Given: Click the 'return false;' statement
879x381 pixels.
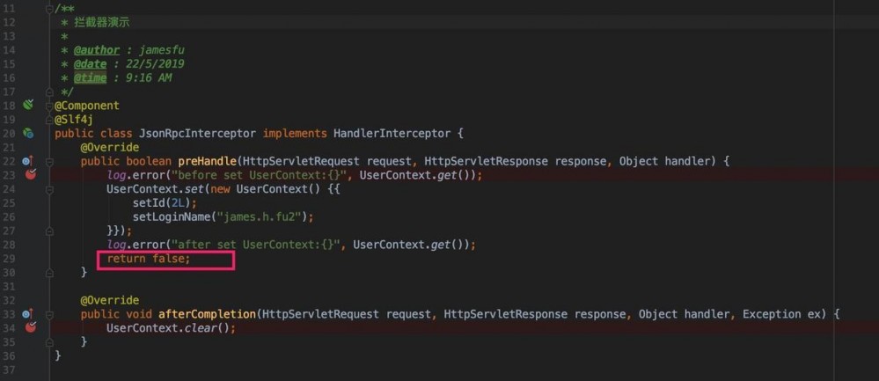Looking at the screenshot, I should click(149, 259).
